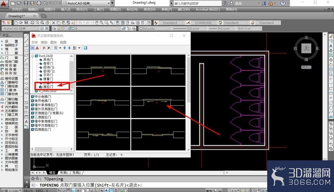Open the 图块 menu in library window
Screen dimensions: 334x192
pyautogui.click(x=53, y=42)
